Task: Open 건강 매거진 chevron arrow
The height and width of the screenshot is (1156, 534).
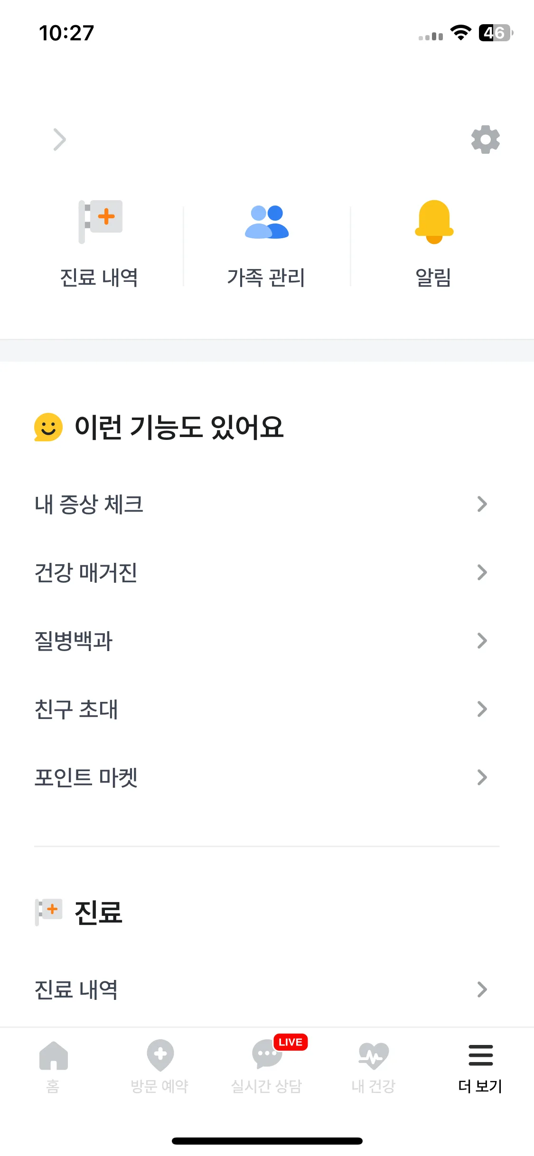Action: point(482,572)
